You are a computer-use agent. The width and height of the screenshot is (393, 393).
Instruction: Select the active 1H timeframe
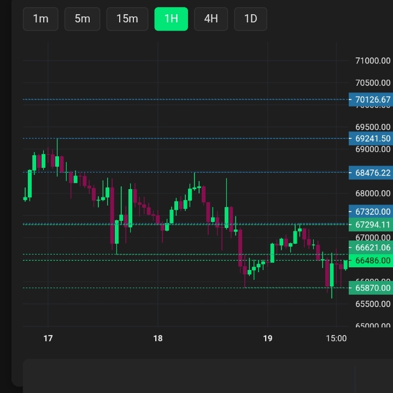(171, 19)
